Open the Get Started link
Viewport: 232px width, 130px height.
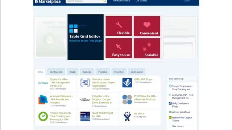pos(141,1)
